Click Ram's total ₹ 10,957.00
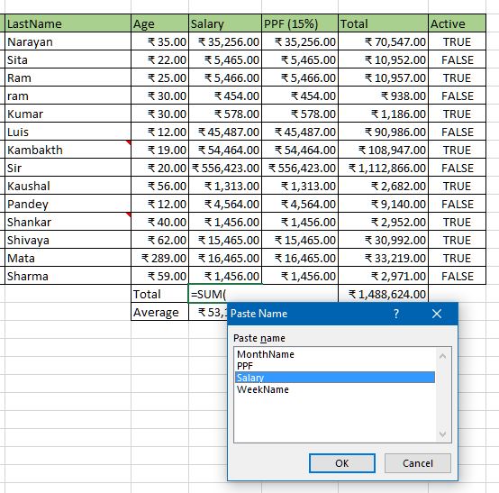Image resolution: width=499 pixels, height=493 pixels. [x=383, y=78]
